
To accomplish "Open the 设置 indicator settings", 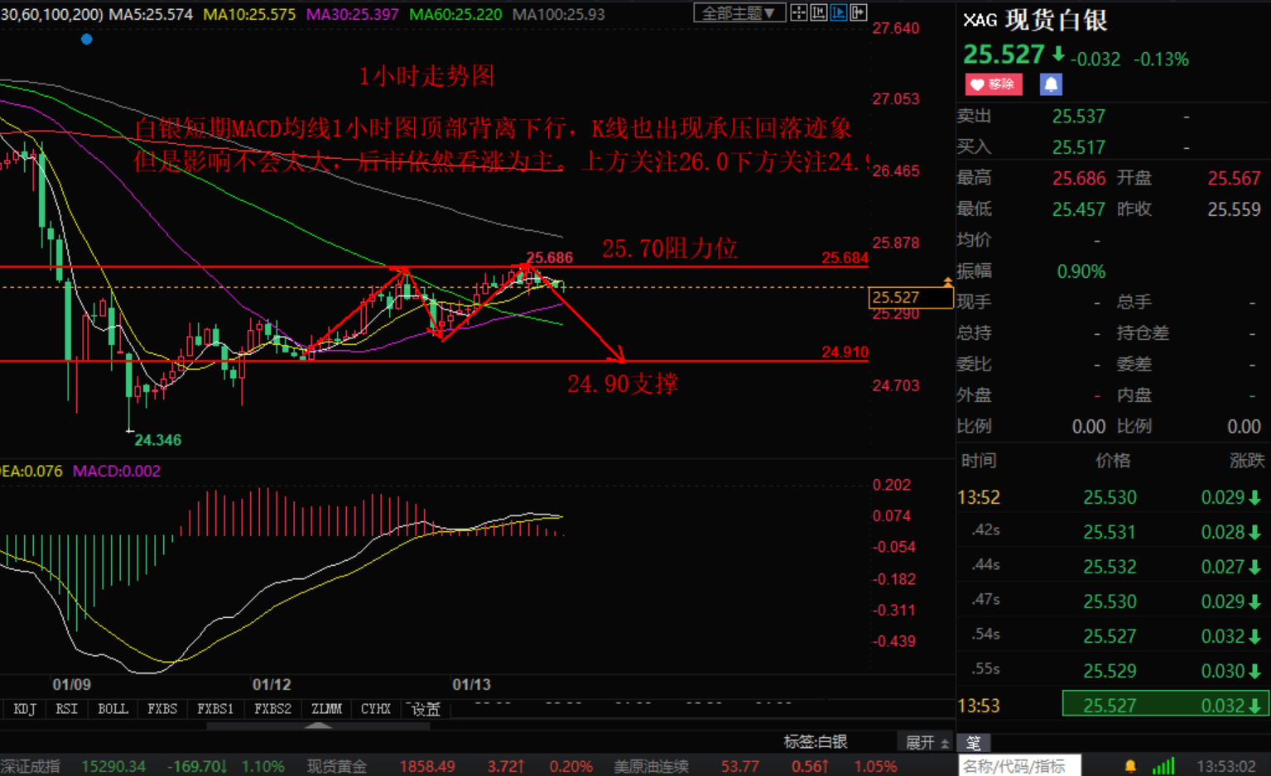I will 426,709.
